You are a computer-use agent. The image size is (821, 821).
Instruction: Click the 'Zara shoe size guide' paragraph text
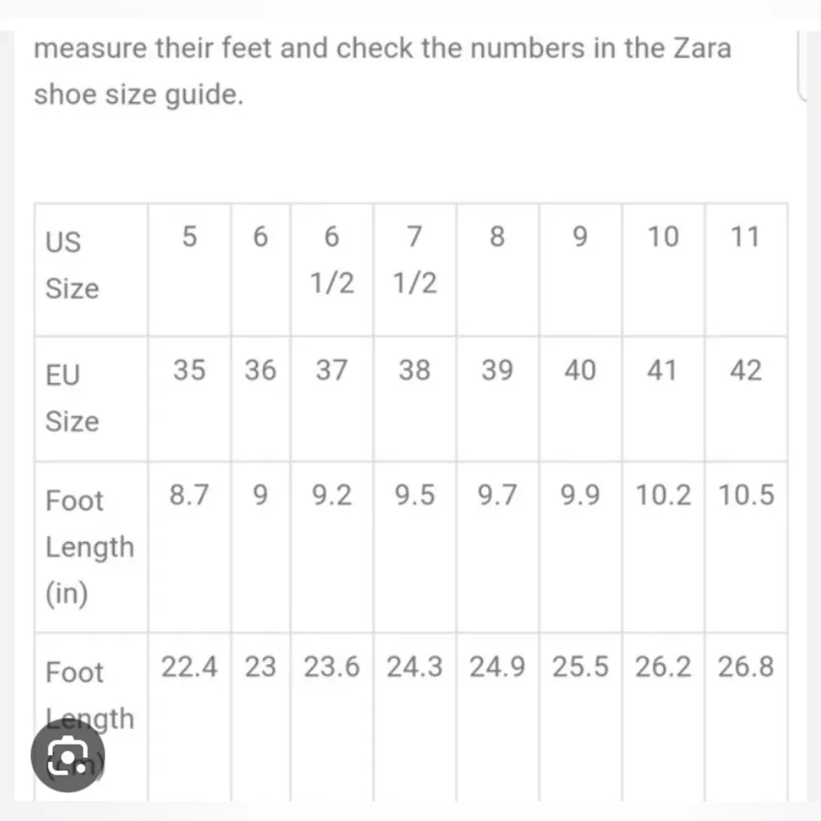382,71
